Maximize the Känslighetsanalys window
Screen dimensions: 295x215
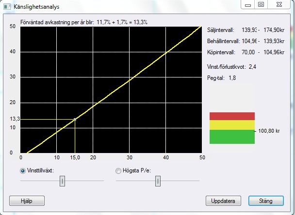[261, 5]
